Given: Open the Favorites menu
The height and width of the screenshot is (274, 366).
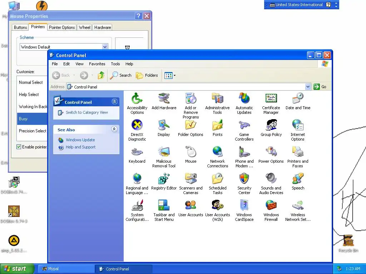Looking at the screenshot, I should click(97, 64).
